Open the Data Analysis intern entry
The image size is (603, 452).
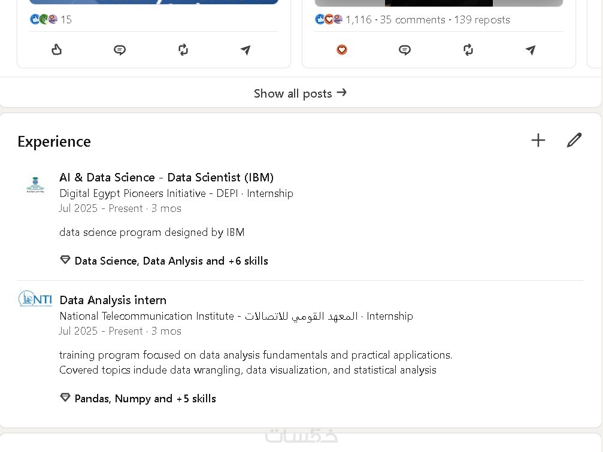coord(113,300)
